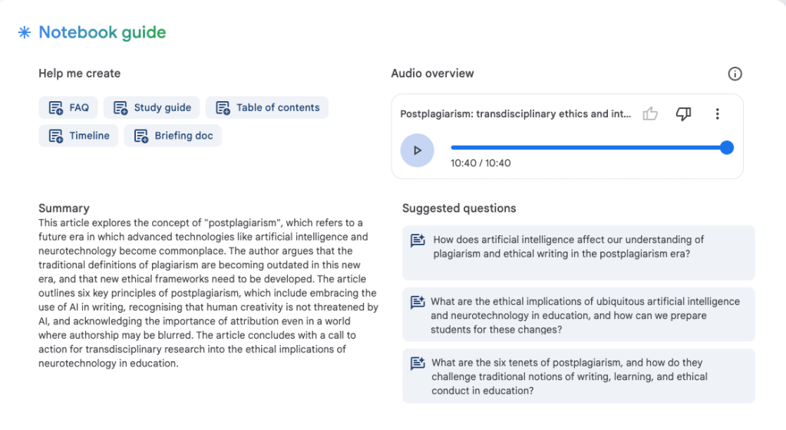Click the Postplagiarism audio title text
The image size is (786, 430).
point(515,114)
